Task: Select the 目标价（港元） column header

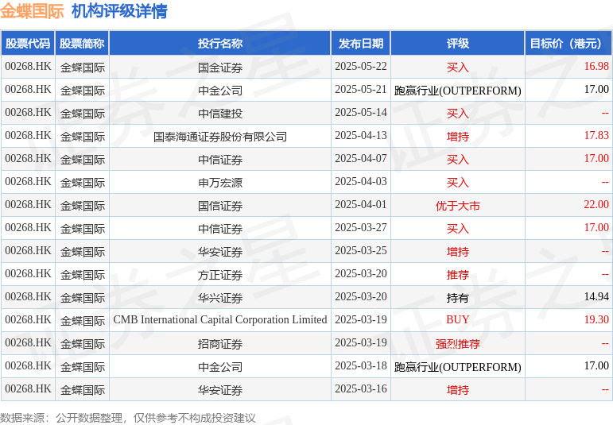Action: click(568, 44)
